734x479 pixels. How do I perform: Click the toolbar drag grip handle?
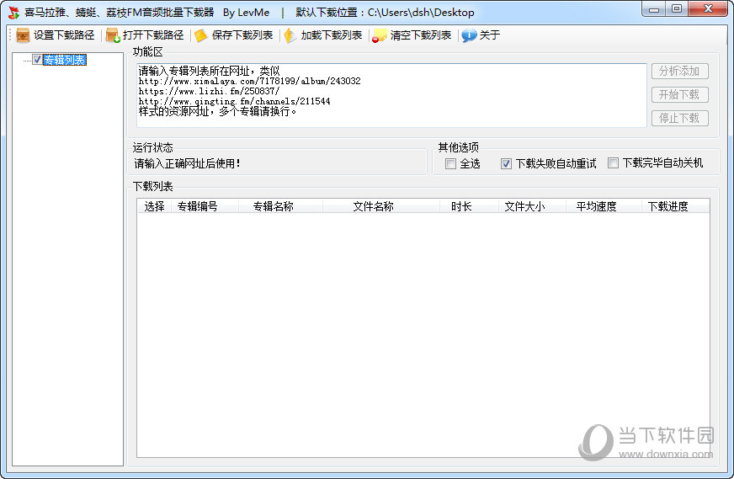10,35
